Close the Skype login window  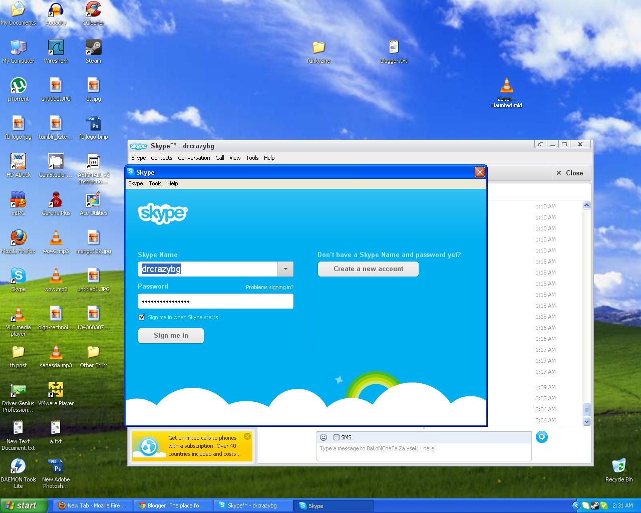(480, 172)
